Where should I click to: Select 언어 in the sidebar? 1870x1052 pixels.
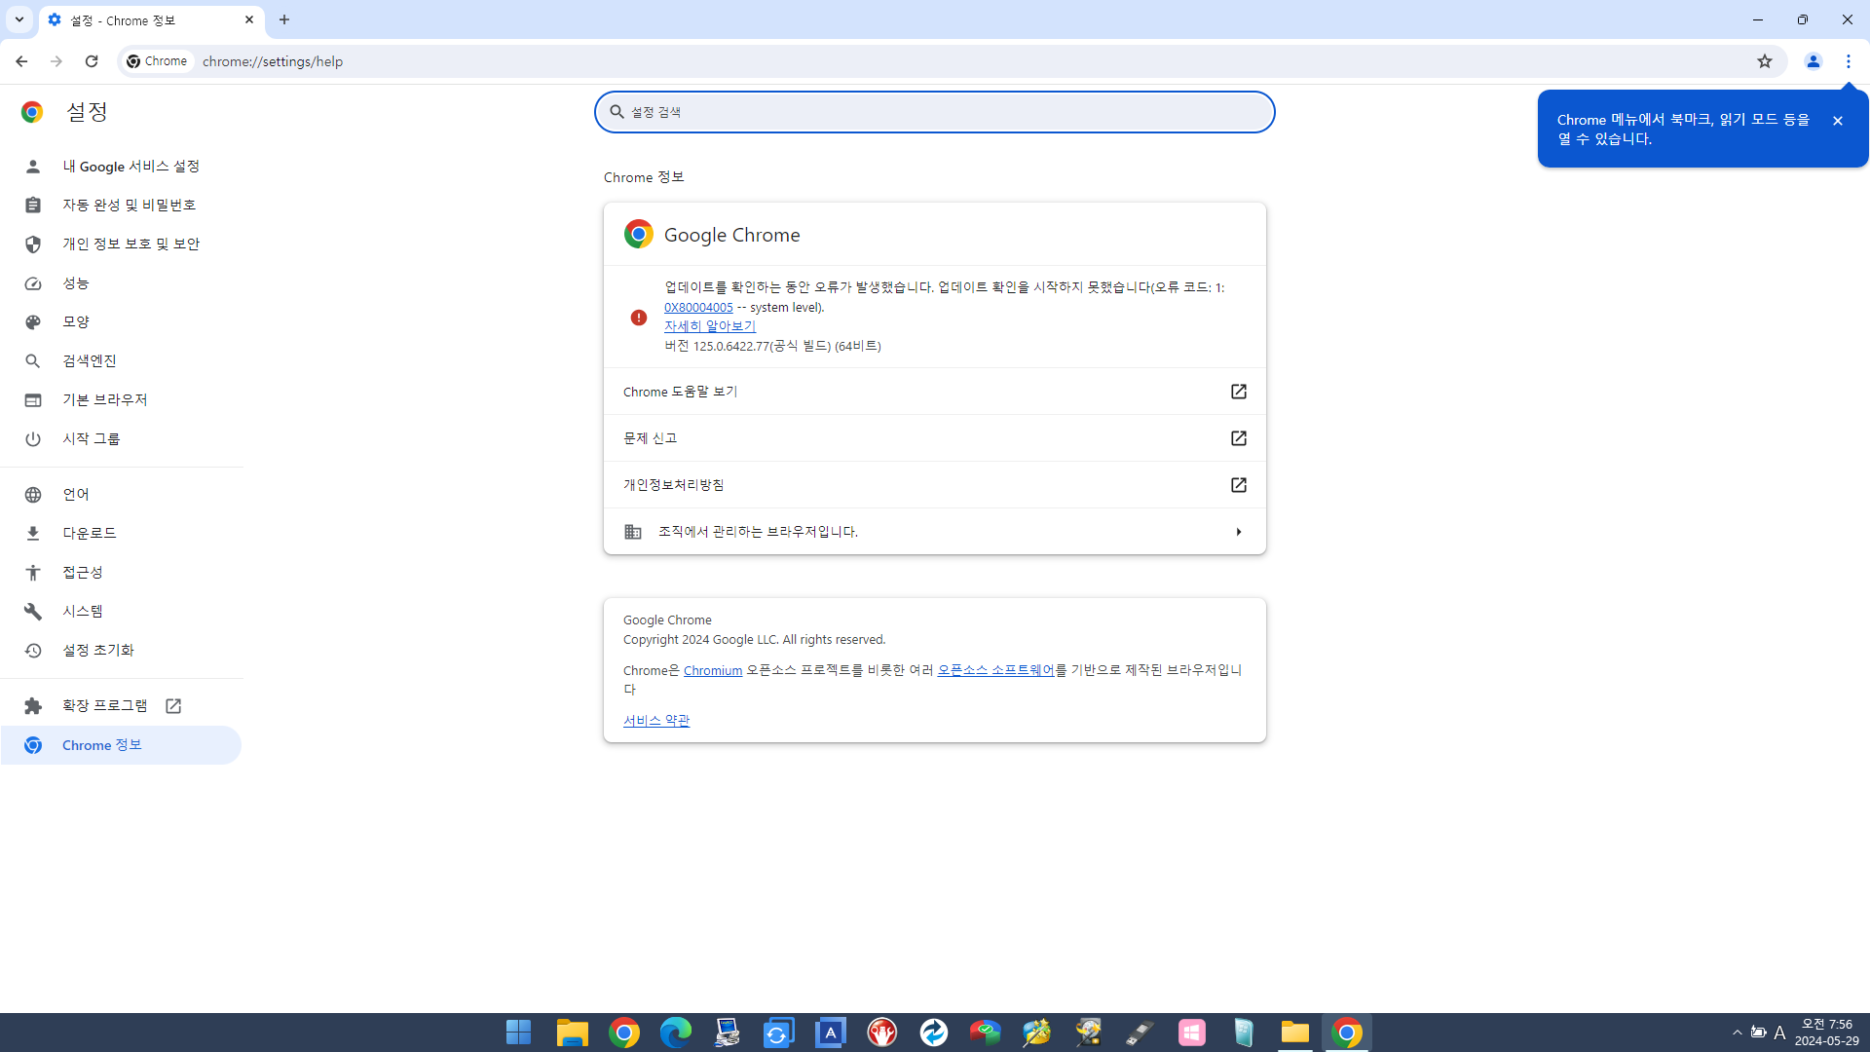tap(121, 495)
